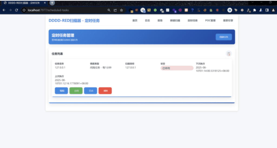Open a new browser tab
This screenshot has height=148, width=277.
click(52, 3)
